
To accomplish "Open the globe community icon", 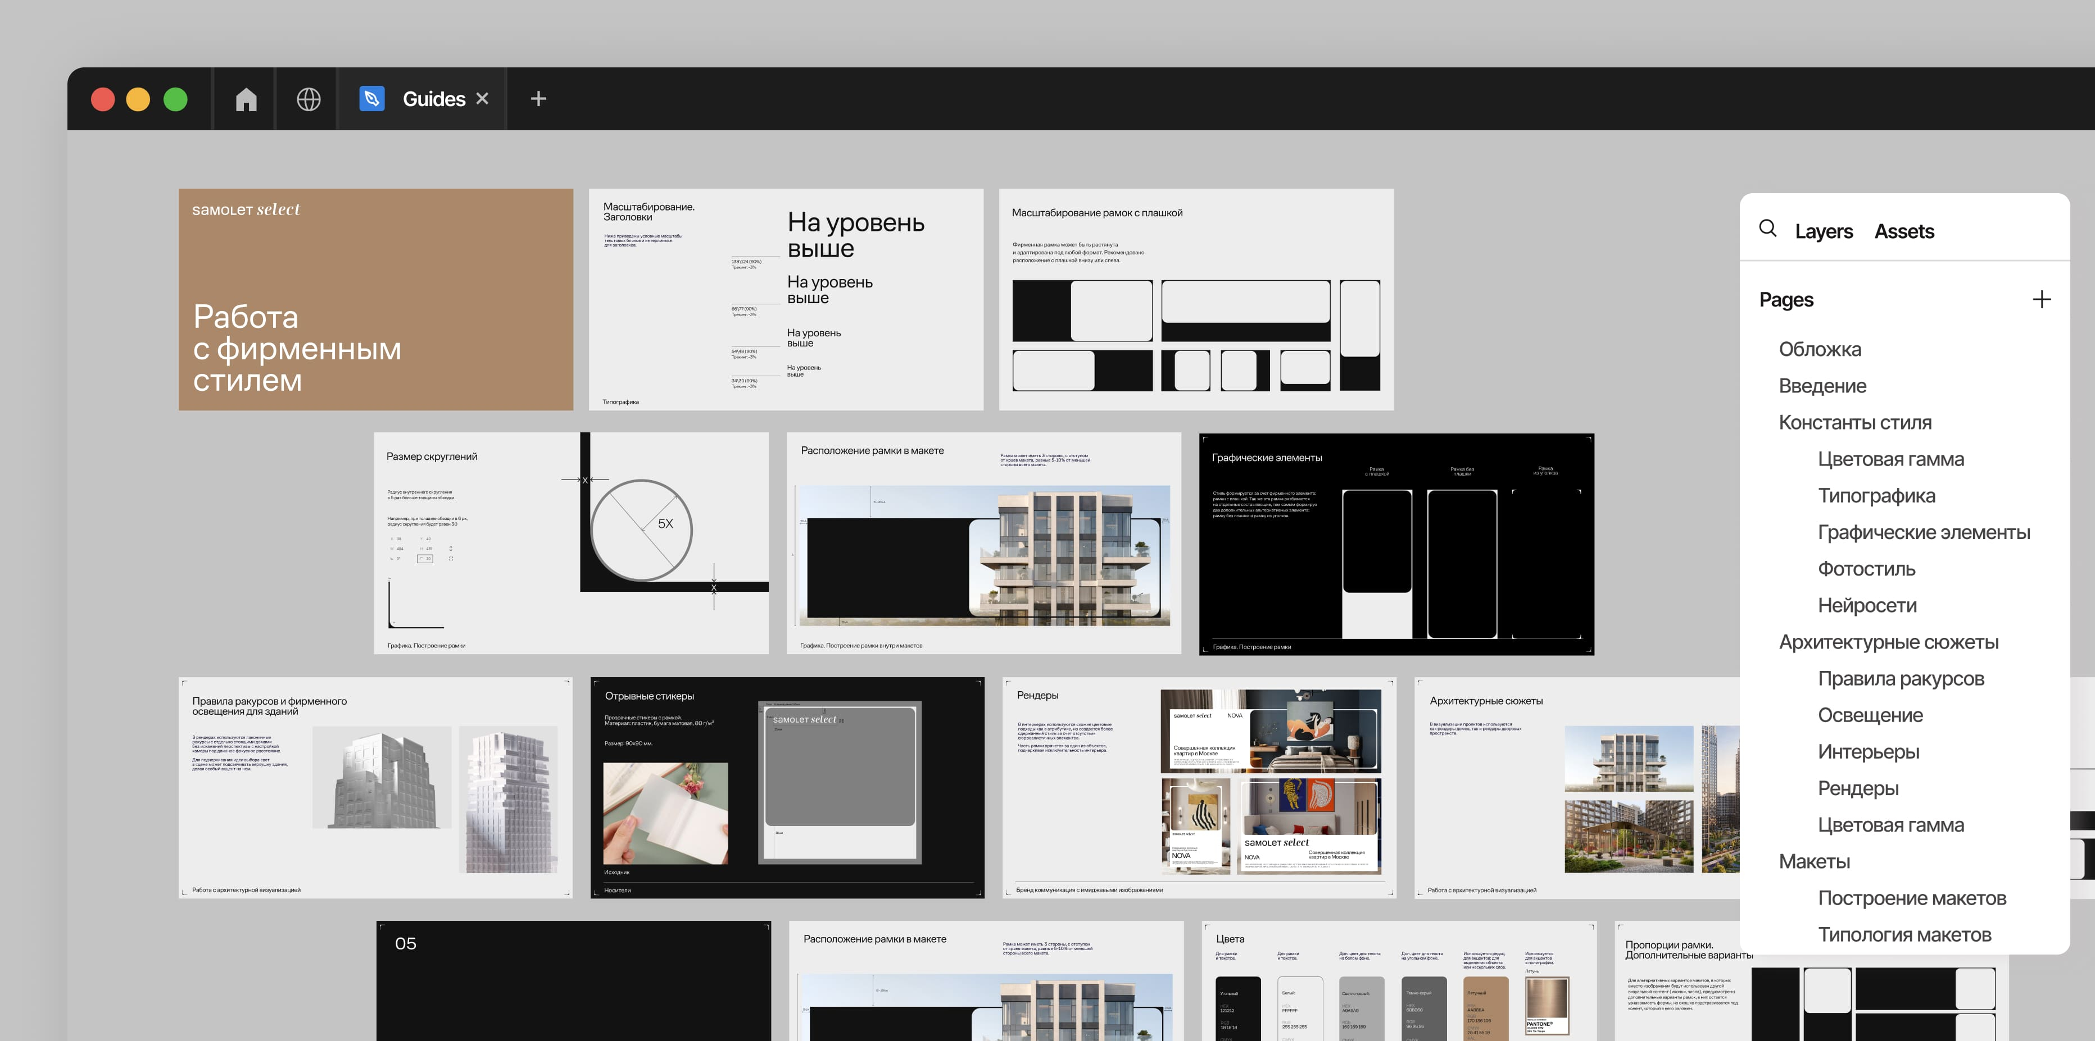I will (308, 99).
